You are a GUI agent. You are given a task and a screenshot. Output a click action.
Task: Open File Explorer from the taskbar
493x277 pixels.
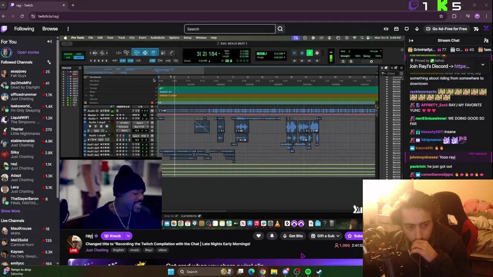pos(274,272)
